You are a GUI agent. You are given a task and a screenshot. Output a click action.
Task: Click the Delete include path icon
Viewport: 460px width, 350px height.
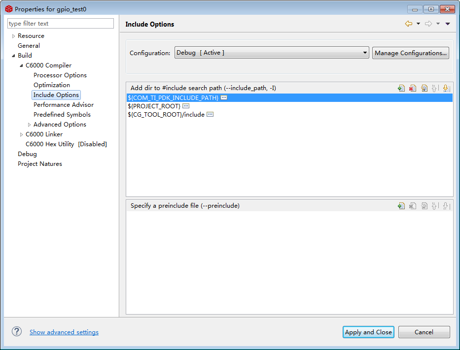click(413, 88)
